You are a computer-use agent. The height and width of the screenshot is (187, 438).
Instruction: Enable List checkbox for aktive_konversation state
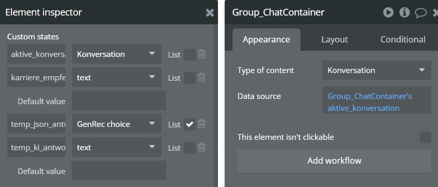click(x=189, y=54)
